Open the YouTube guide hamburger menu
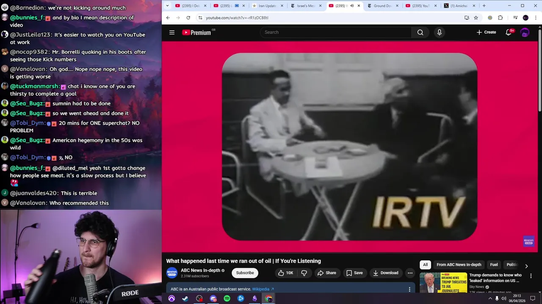The image size is (542, 304). 172,32
